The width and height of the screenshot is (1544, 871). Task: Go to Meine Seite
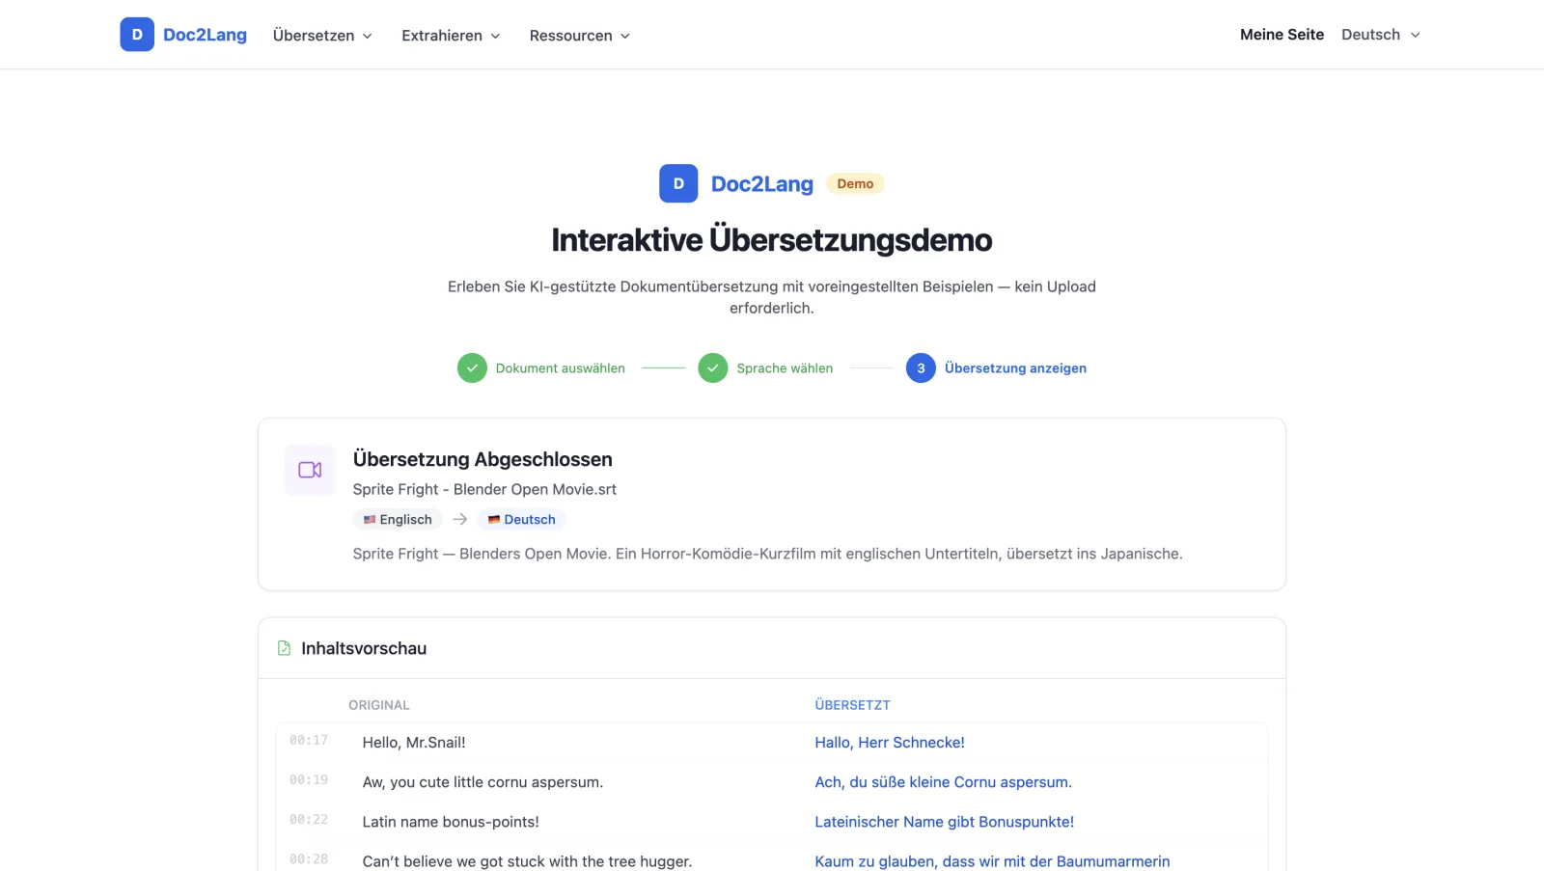(x=1282, y=35)
